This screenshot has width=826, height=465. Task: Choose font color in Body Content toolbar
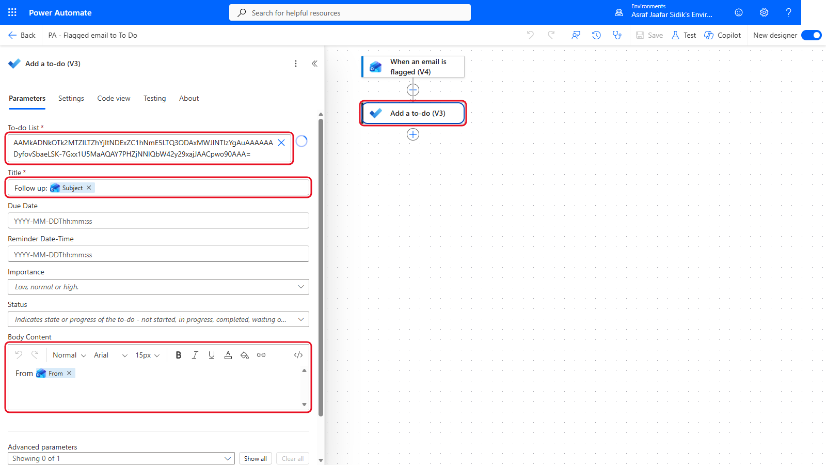(228, 355)
